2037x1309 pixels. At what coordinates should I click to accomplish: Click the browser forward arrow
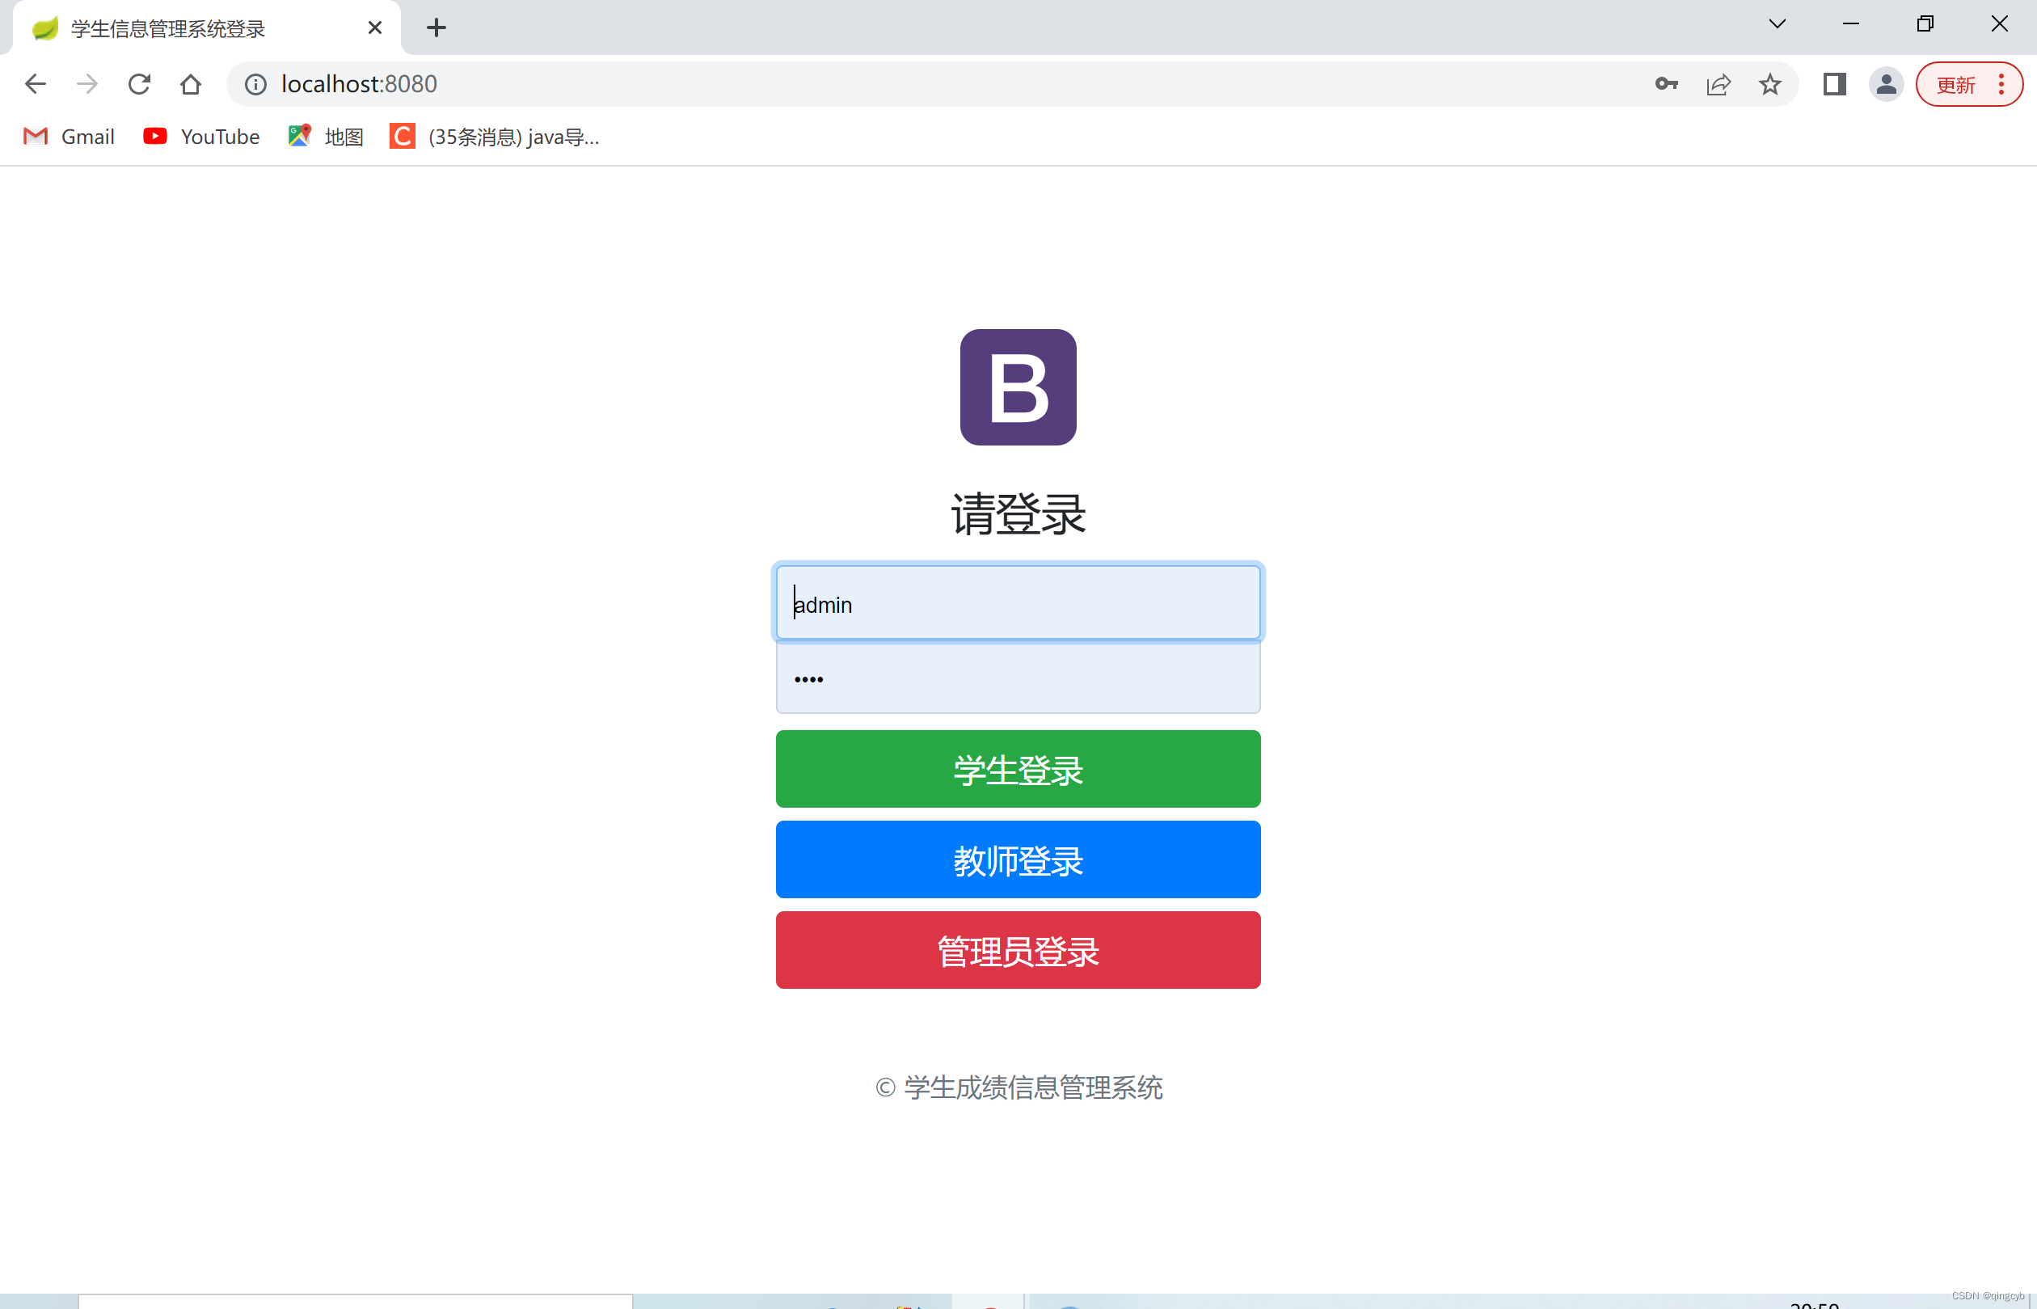[86, 84]
